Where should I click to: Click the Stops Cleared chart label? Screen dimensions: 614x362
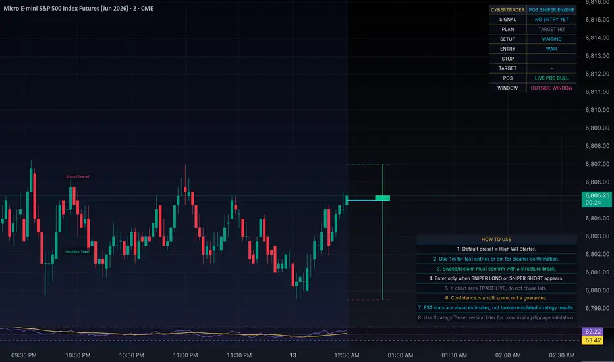click(x=78, y=176)
